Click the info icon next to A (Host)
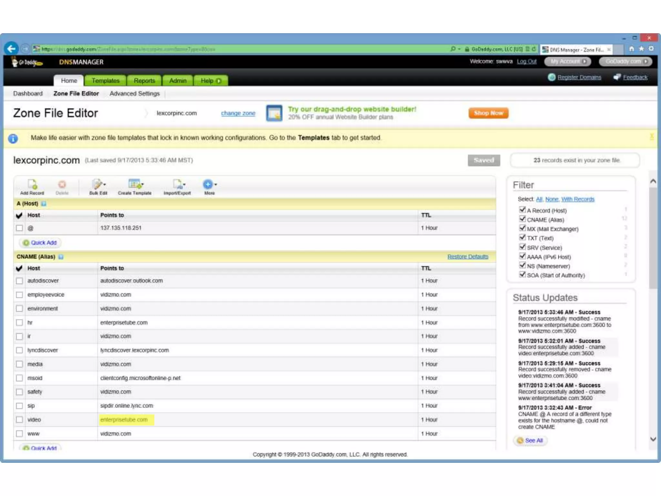Viewport: 661px width, 496px height. pos(44,204)
